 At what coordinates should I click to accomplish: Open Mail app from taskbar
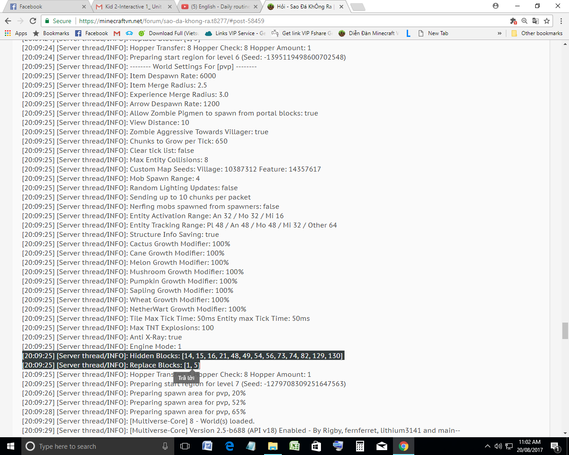click(x=382, y=446)
